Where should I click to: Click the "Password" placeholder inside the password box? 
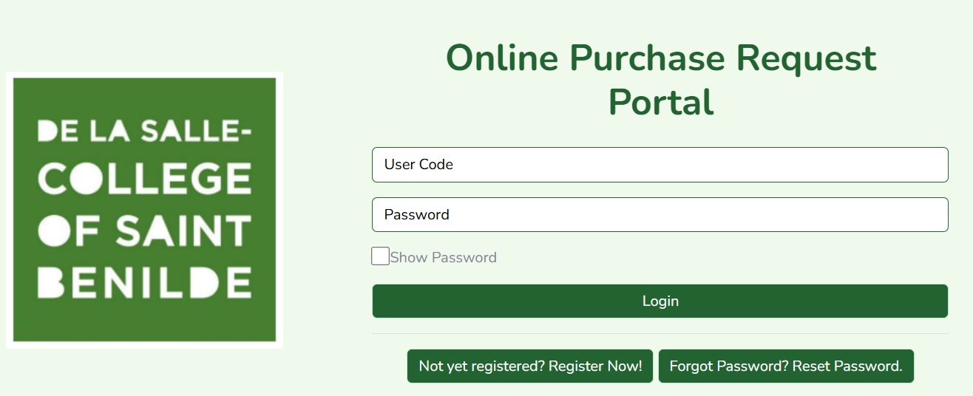416,215
